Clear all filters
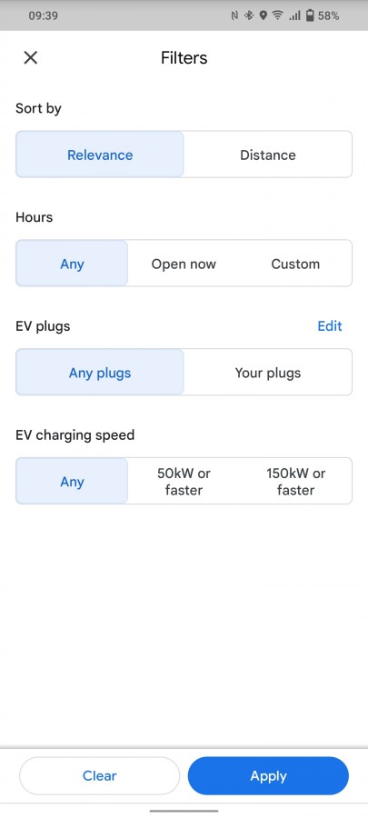Viewport: 368px width, 818px height. [x=100, y=776]
